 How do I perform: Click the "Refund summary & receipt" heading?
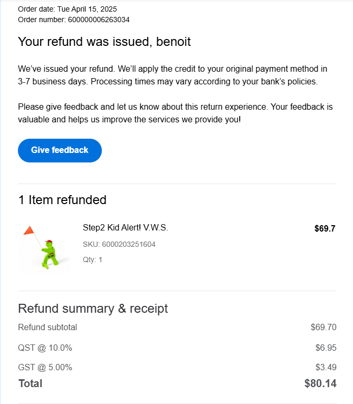point(93,309)
